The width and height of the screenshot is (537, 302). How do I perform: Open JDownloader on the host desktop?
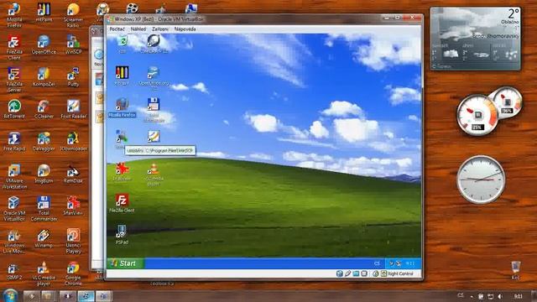pyautogui.click(x=73, y=142)
